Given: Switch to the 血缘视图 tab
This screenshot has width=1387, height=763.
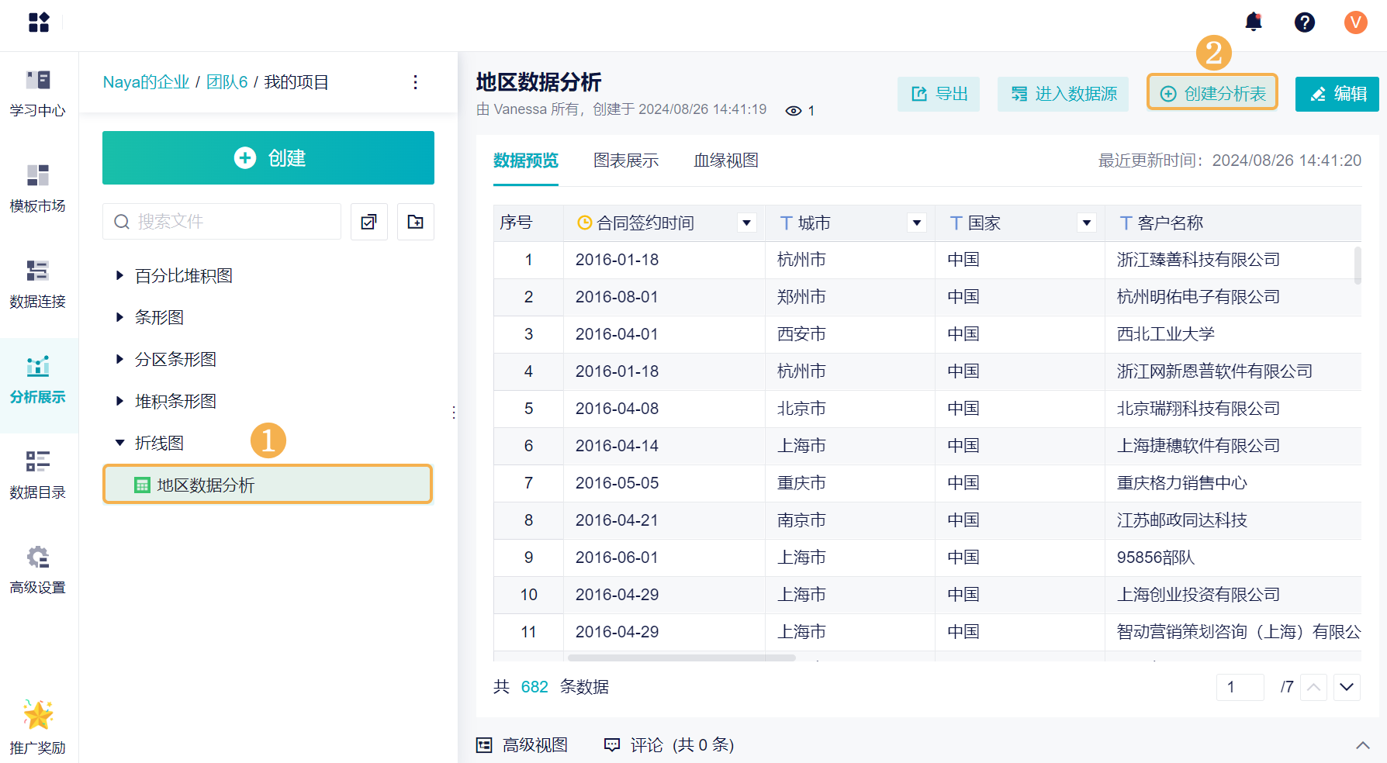Looking at the screenshot, I should (726, 161).
